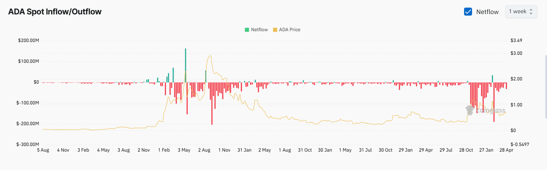The height and width of the screenshot is (170, 547).
Task: Click the ADA price line's highest peak
Action: coord(210,56)
